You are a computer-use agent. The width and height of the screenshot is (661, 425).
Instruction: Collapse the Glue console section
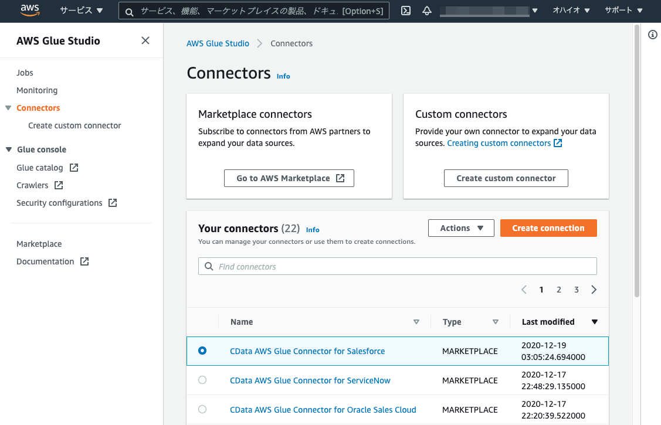(9, 149)
